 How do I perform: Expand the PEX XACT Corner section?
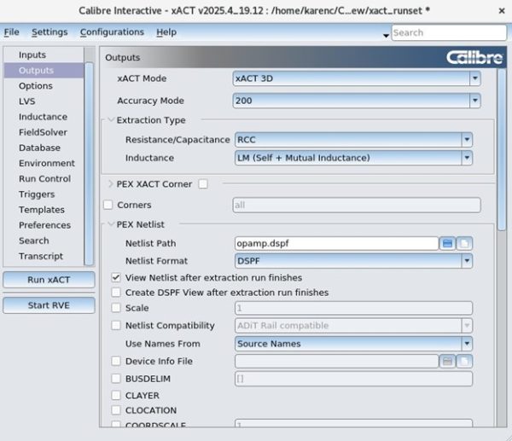pyautogui.click(x=111, y=183)
